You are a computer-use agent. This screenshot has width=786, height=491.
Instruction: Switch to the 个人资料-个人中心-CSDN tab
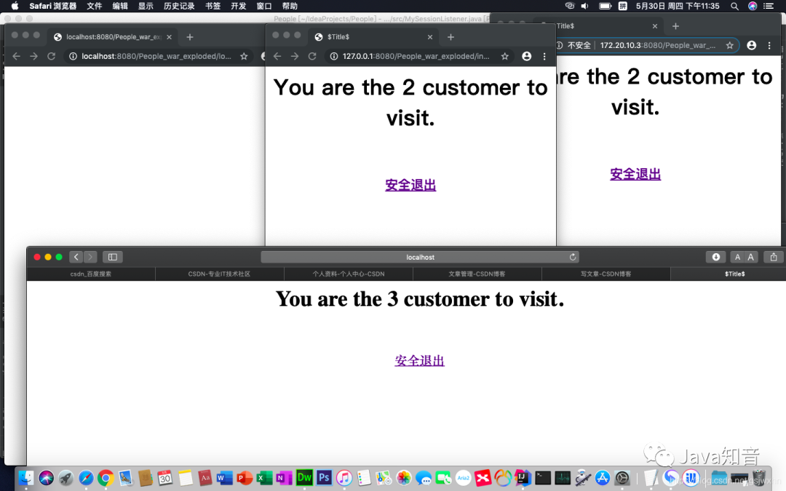click(349, 274)
